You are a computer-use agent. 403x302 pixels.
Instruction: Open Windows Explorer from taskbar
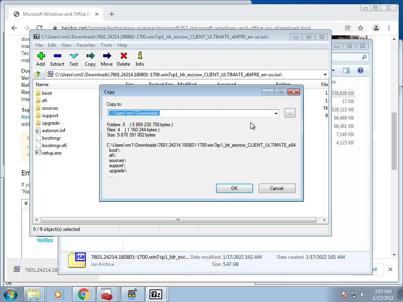pos(34,294)
